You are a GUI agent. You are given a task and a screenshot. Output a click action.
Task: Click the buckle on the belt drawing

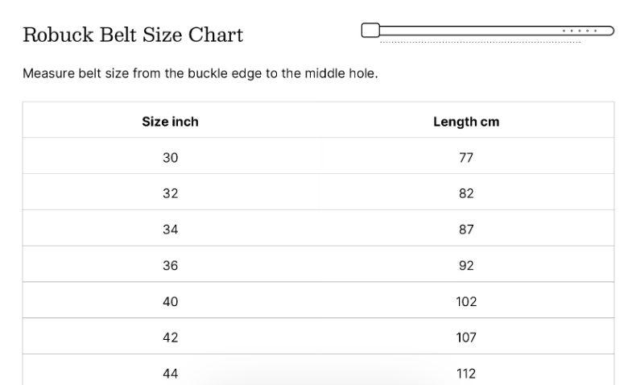tap(370, 31)
